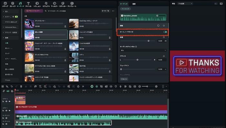Screen dimensions: 226x128
Task: Select the ロック category in audio sidebar
Action: point(7,53)
